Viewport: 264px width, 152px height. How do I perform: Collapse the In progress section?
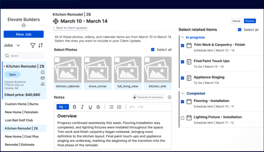(182, 37)
